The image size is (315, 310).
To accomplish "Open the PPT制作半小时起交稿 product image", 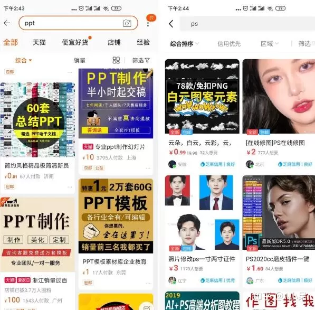I will click(x=116, y=104).
